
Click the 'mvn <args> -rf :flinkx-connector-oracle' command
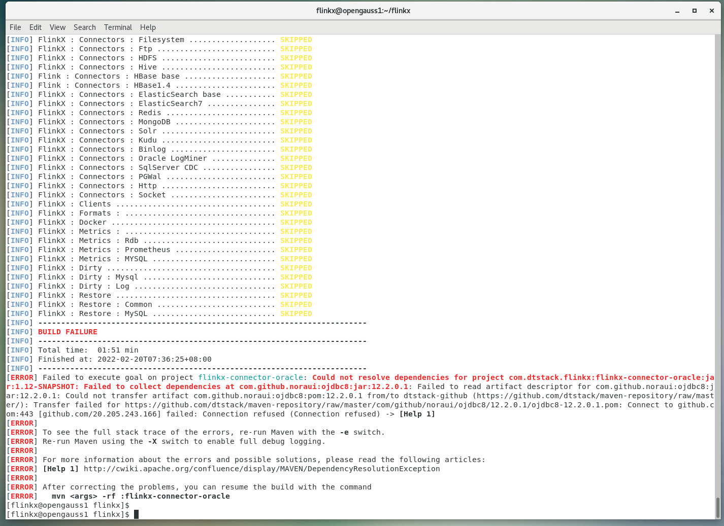[141, 496]
